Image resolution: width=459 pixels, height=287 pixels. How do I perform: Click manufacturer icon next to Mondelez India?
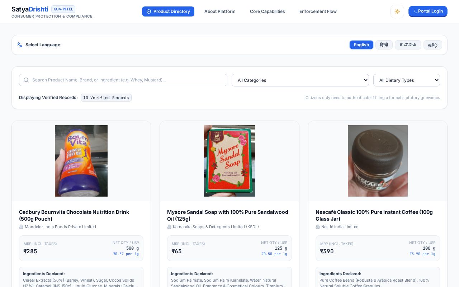(x=21, y=227)
